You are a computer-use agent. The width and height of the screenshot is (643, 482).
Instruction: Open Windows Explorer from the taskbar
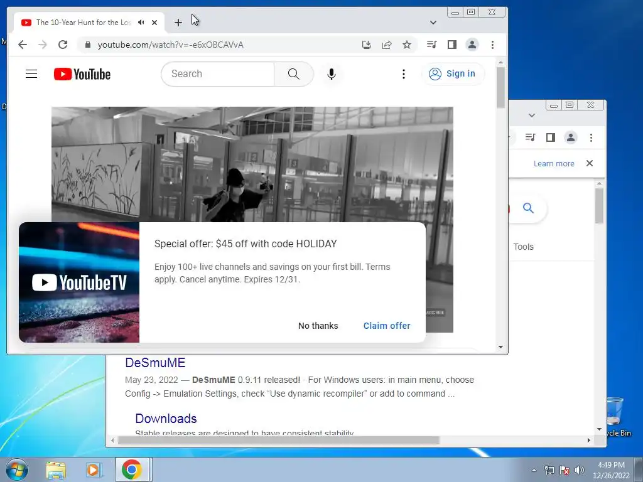point(56,469)
